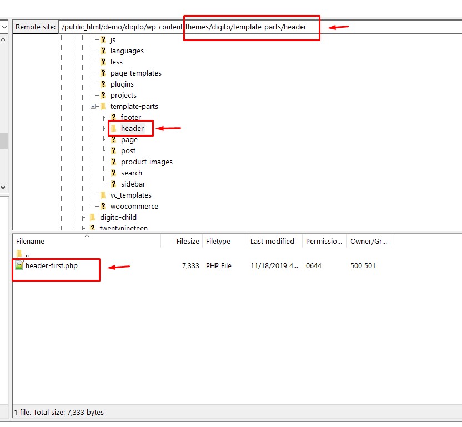Sort files by Last modified column

(x=272, y=241)
